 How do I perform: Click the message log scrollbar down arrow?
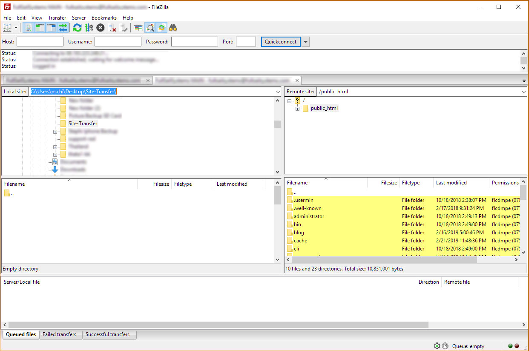524,68
